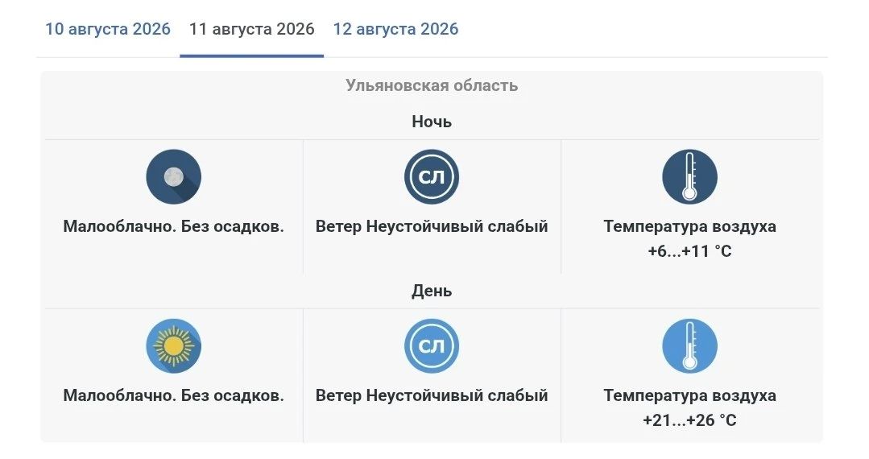Click the daytime thermometer icon
This screenshot has height=459, width=869.
(x=689, y=346)
